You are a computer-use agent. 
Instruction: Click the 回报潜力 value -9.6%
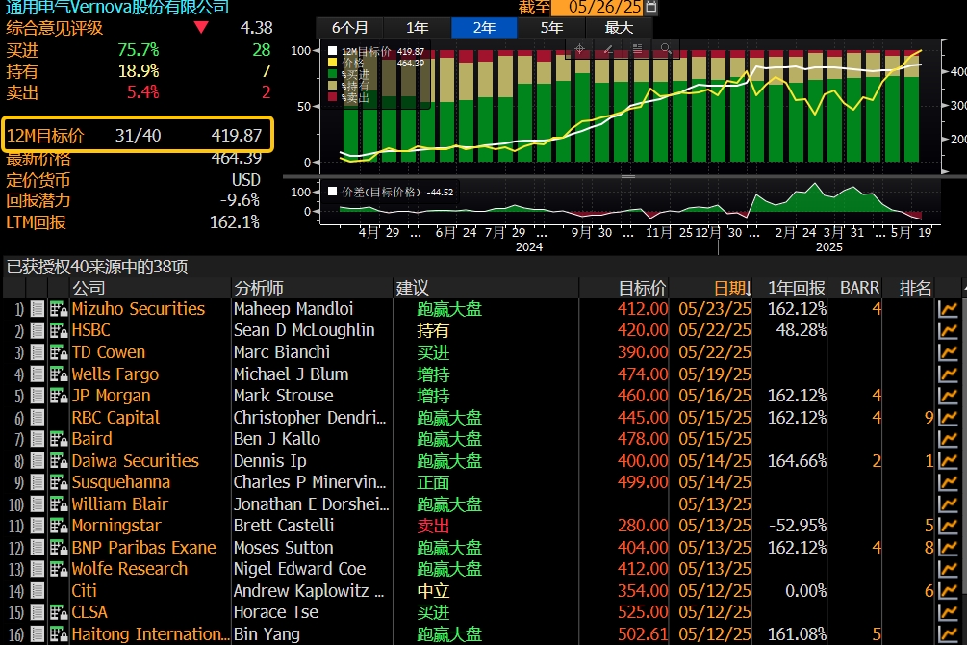point(240,200)
